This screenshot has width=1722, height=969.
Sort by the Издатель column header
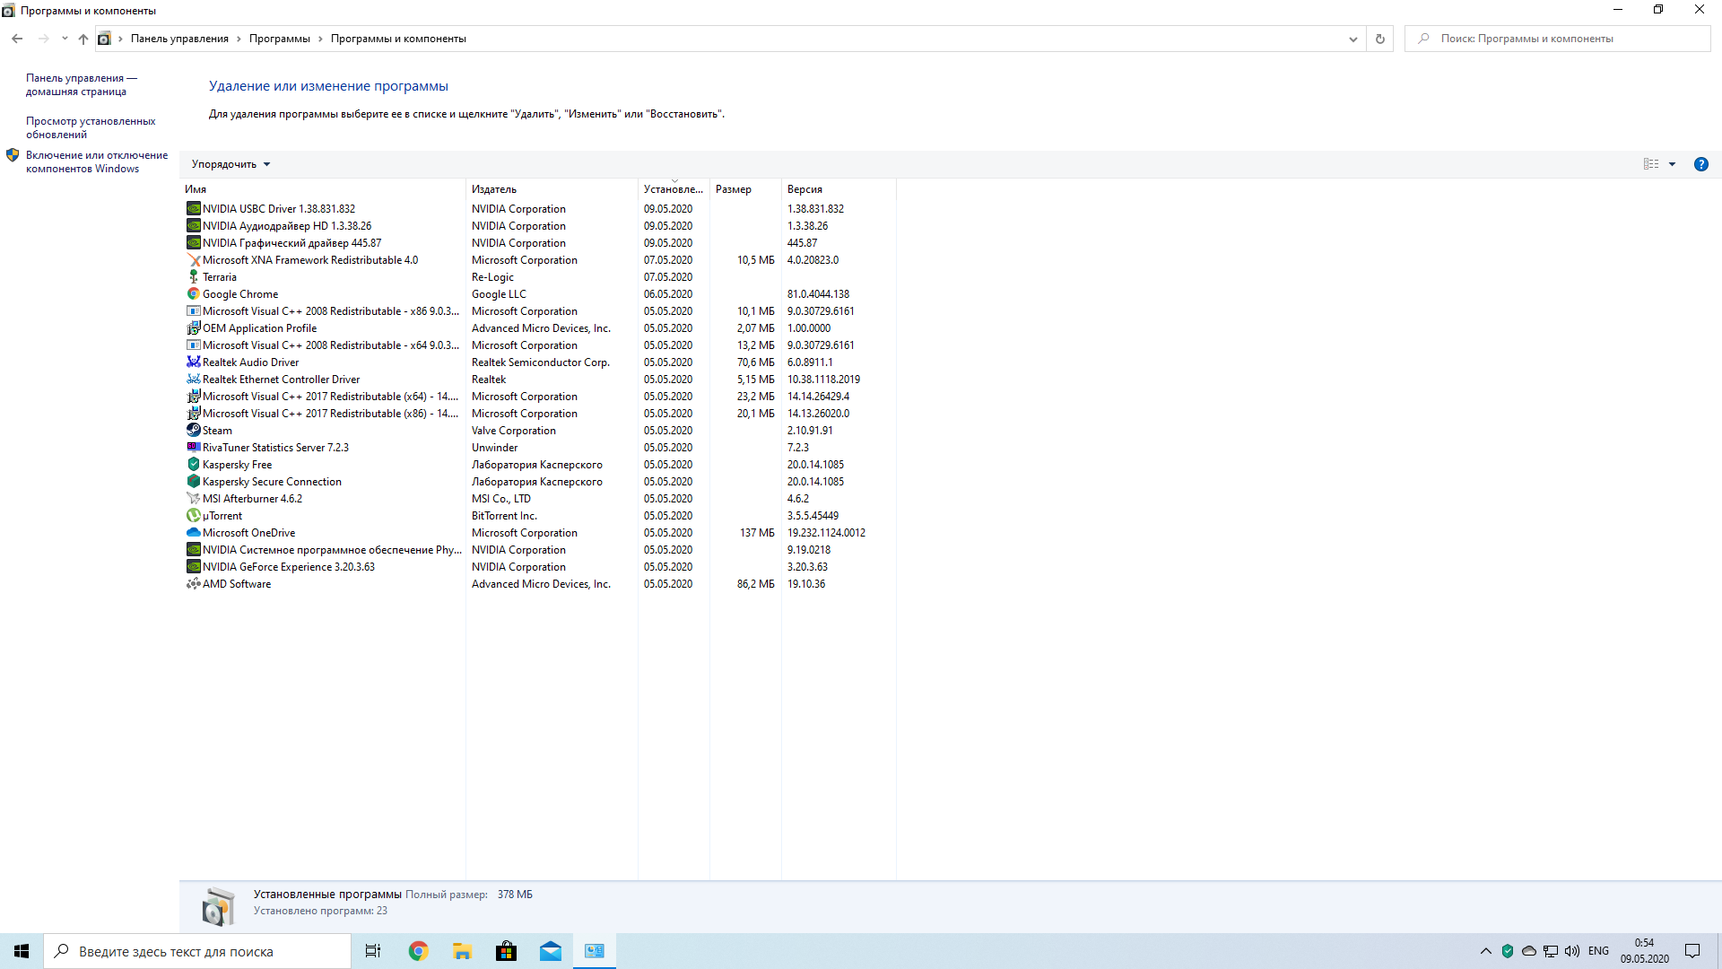click(552, 189)
